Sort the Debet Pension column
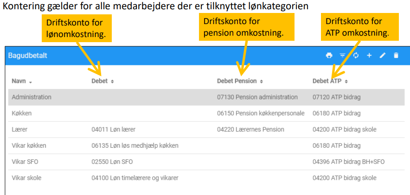 261,82
